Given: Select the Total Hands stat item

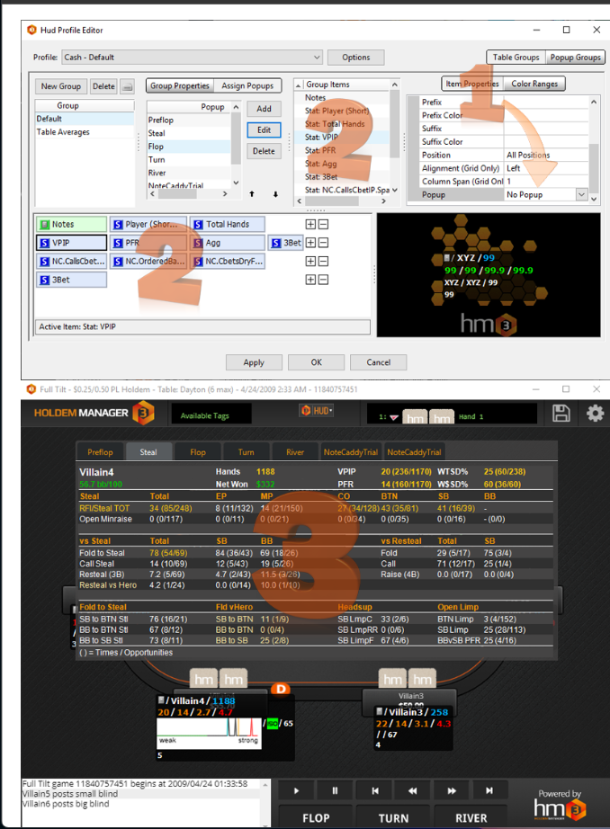Looking at the screenshot, I should click(x=228, y=224).
